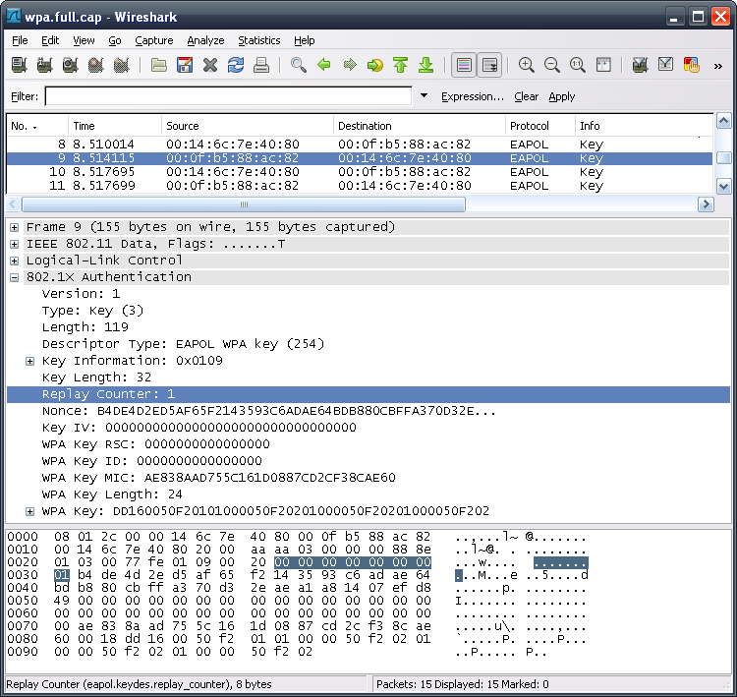Sort packets by the No. column

(37, 126)
